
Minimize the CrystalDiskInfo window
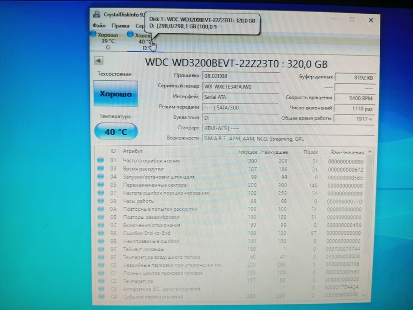tap(333, 19)
